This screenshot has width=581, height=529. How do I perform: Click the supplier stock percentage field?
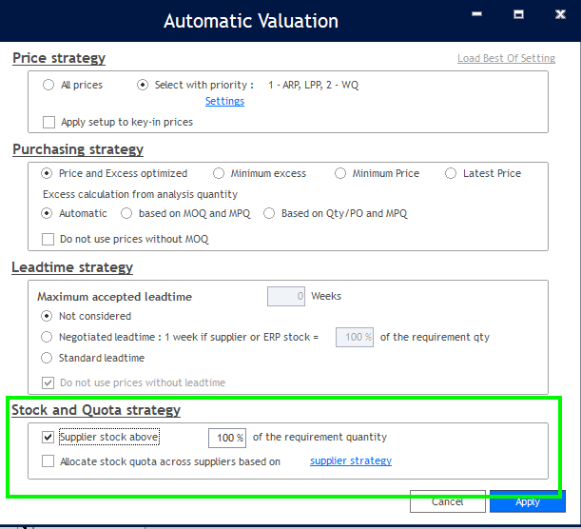point(226,438)
